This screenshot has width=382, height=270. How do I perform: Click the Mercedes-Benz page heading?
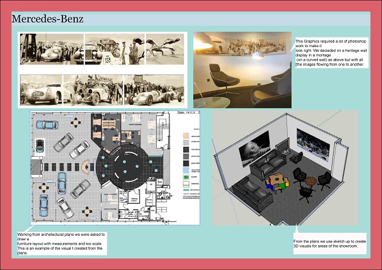click(x=48, y=19)
